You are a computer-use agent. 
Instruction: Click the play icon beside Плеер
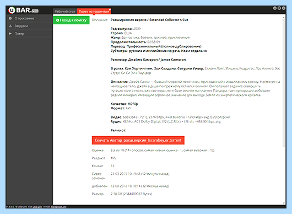coord(10,34)
